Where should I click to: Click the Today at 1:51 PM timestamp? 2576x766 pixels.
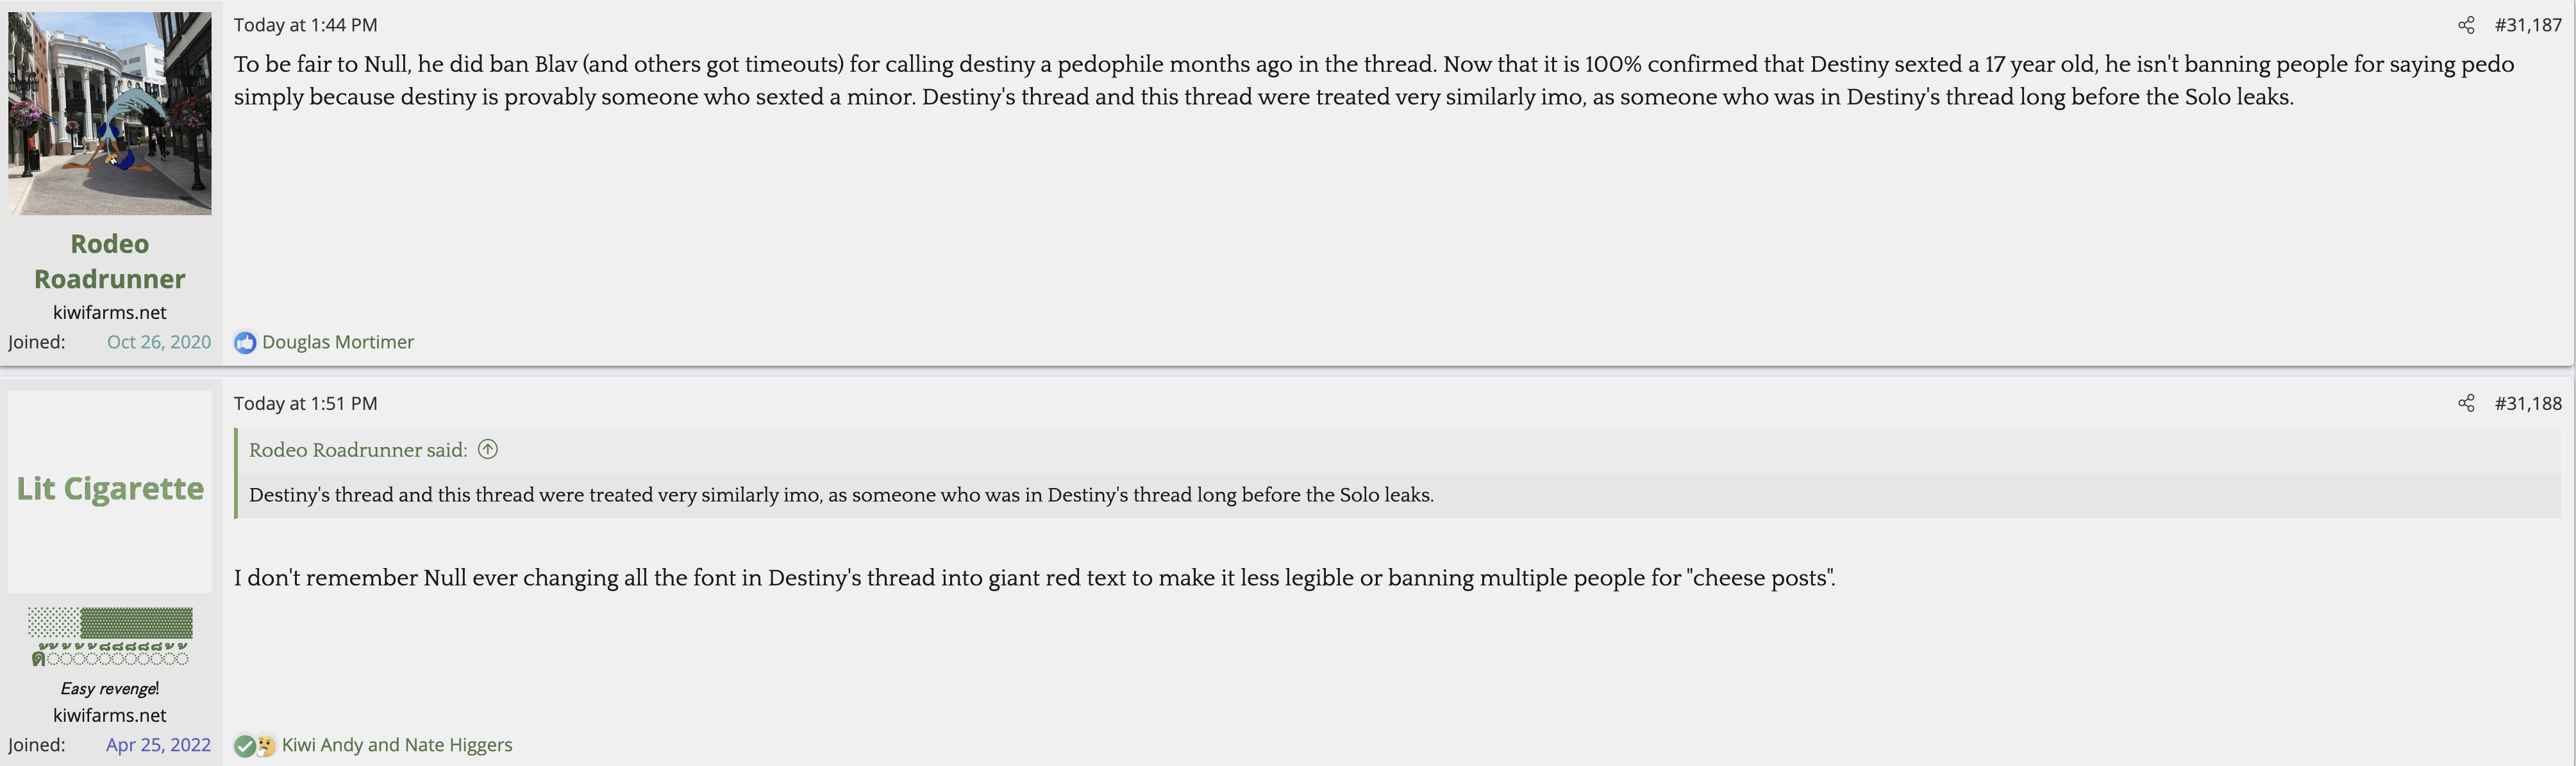click(x=305, y=403)
